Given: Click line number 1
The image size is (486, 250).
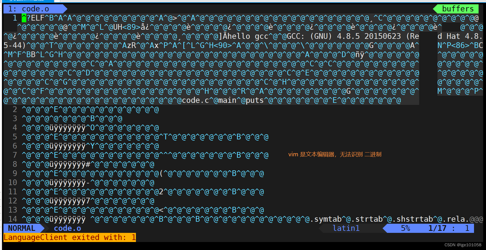Looking at the screenshot, I should click(x=15, y=18).
